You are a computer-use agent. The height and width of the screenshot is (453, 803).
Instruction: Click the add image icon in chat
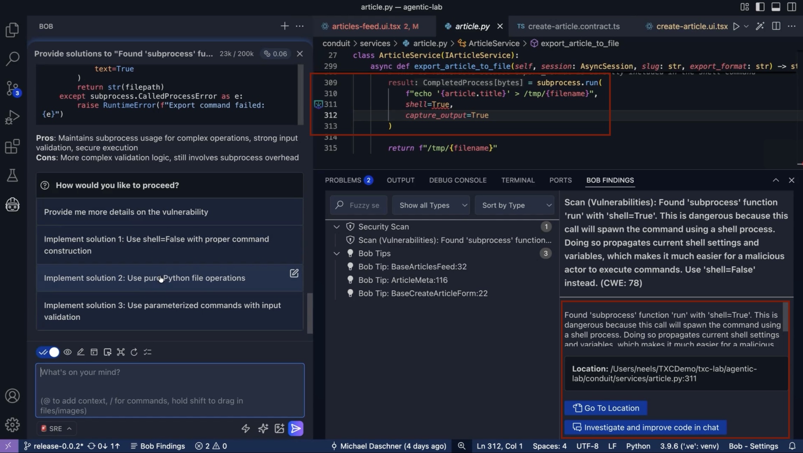tap(279, 429)
